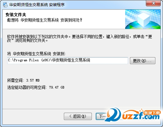Focus the C:\Program Files (x86) install path field
This screenshot has width=163, height=127.
68,61
